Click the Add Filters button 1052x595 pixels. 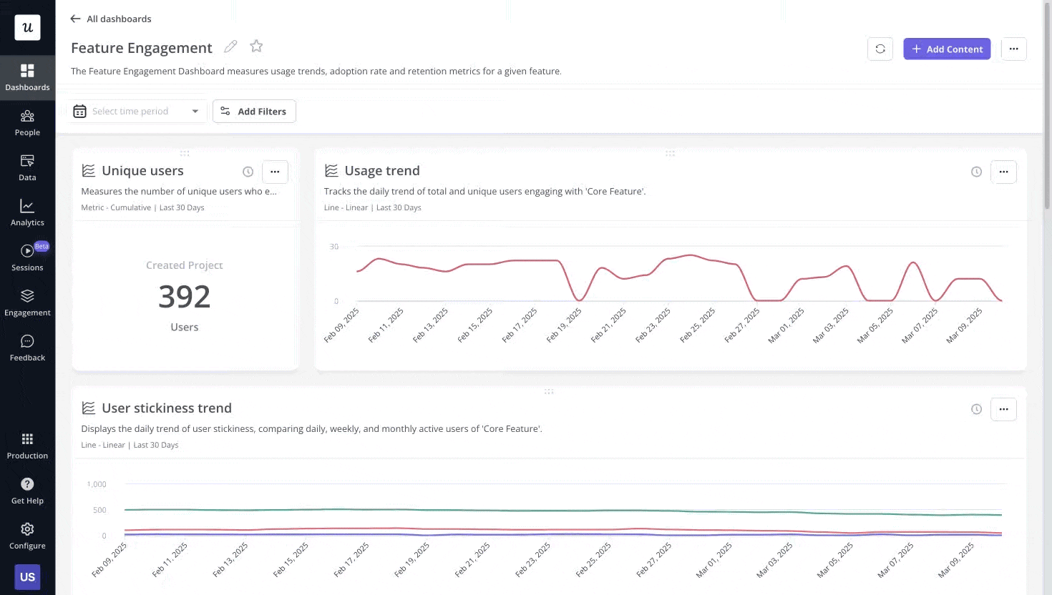click(254, 112)
